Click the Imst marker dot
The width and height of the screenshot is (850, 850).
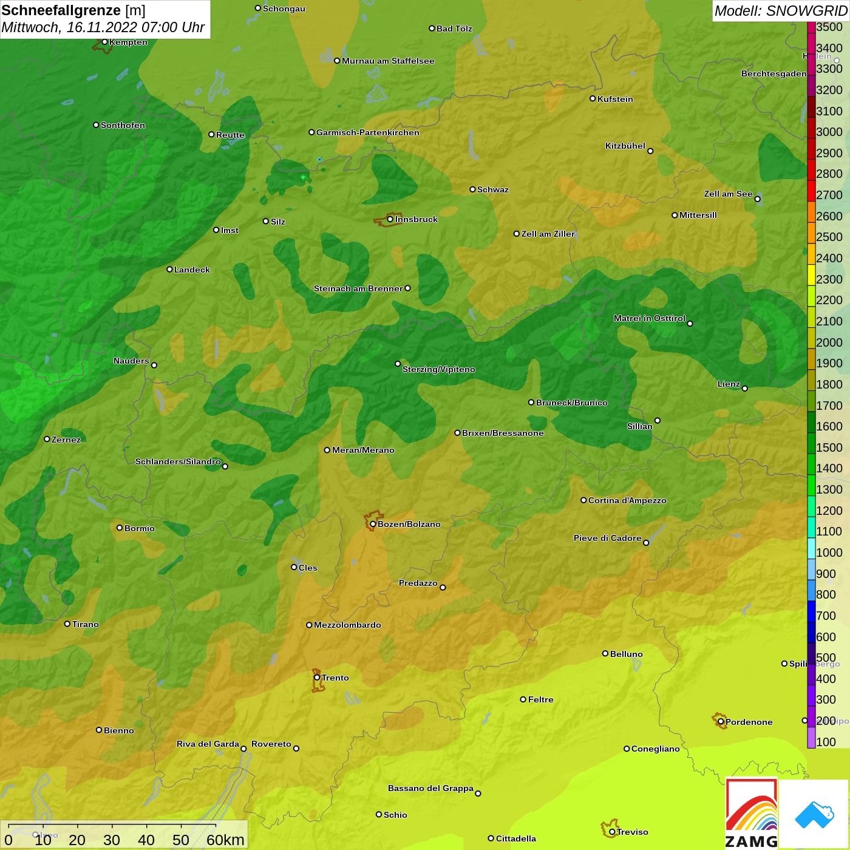click(x=216, y=230)
